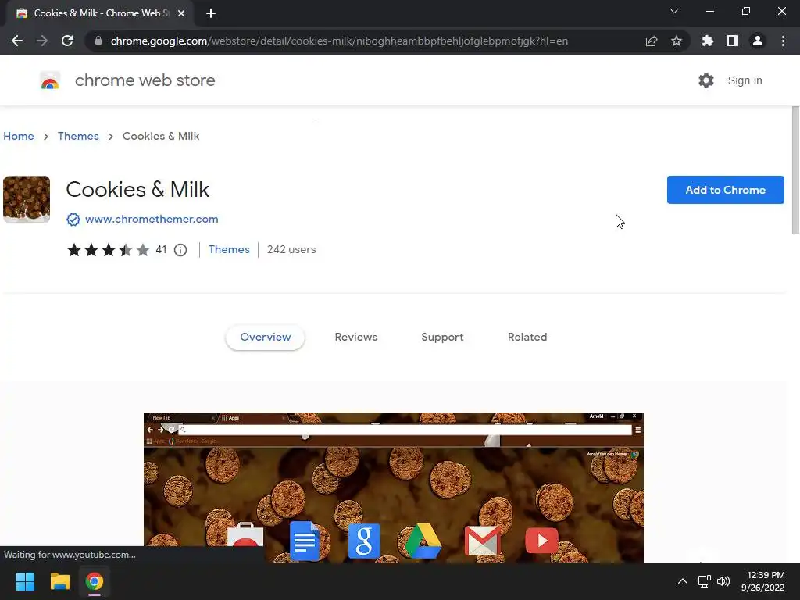
Task: Share this page using the share icon
Action: [x=652, y=41]
